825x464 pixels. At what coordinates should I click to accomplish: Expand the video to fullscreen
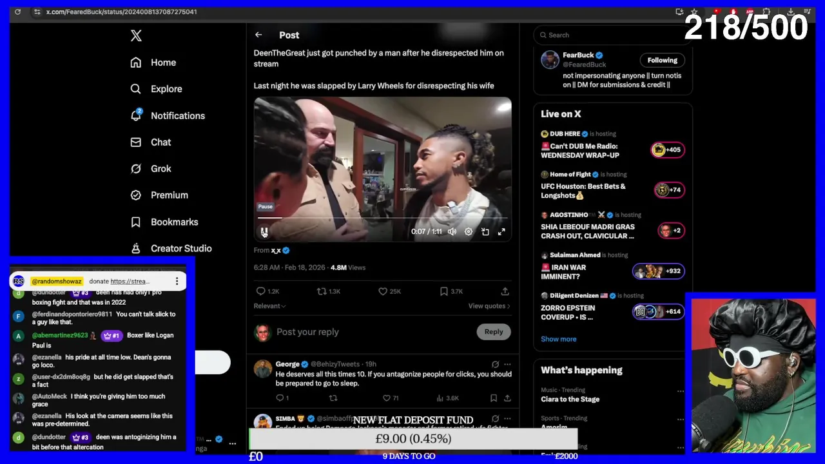501,231
